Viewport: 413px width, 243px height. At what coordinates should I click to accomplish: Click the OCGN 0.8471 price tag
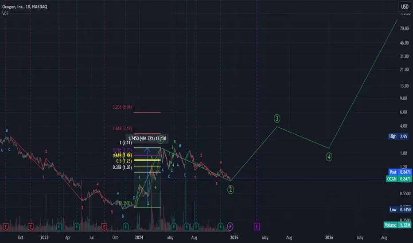click(398, 179)
